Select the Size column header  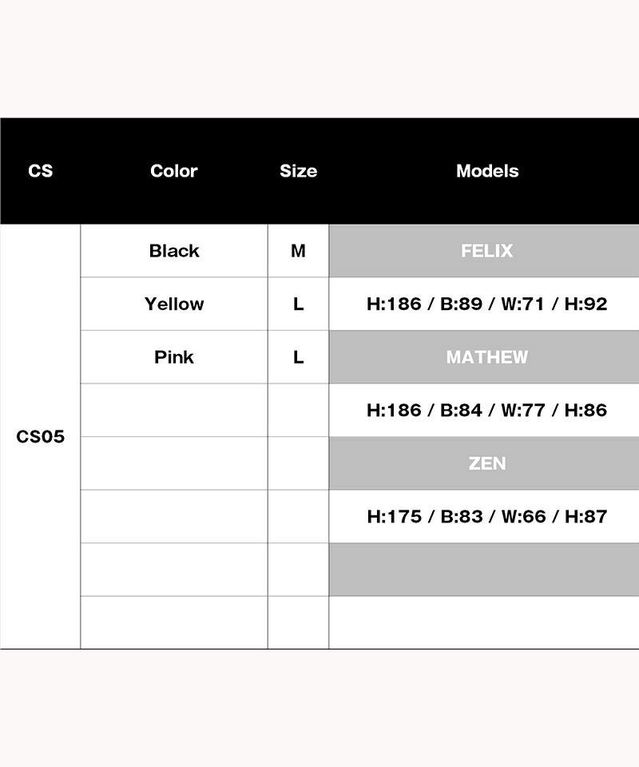(298, 171)
